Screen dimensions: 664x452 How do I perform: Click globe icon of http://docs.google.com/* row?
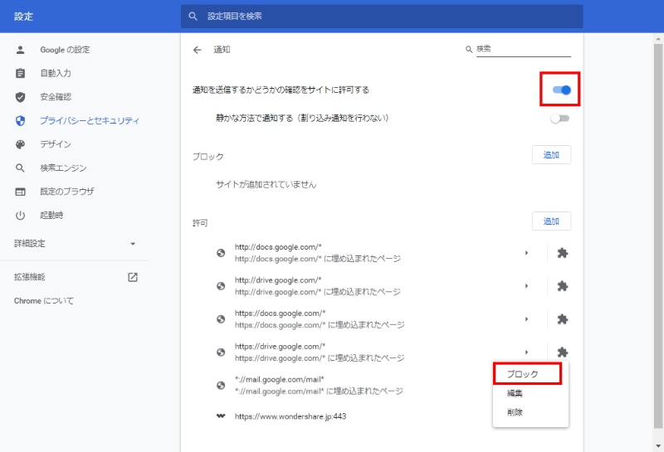(221, 253)
